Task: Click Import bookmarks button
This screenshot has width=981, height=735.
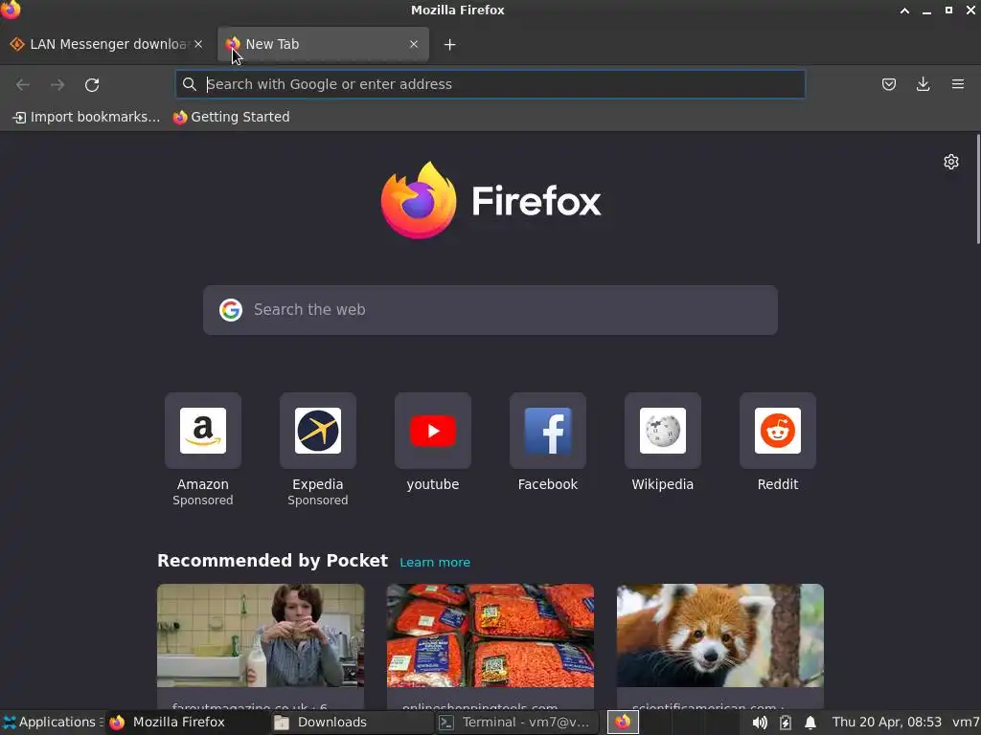Action: (x=86, y=117)
